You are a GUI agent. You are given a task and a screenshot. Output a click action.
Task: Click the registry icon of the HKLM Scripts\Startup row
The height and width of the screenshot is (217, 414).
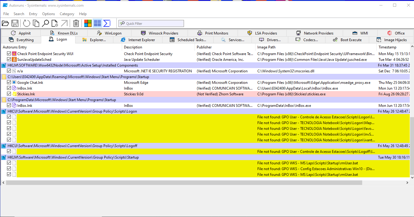(4, 157)
